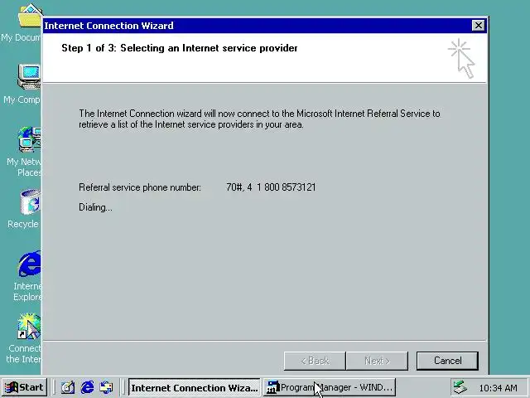Switch to Internet Connection Wizard taskbar button
This screenshot has width=530, height=398.
(195, 387)
